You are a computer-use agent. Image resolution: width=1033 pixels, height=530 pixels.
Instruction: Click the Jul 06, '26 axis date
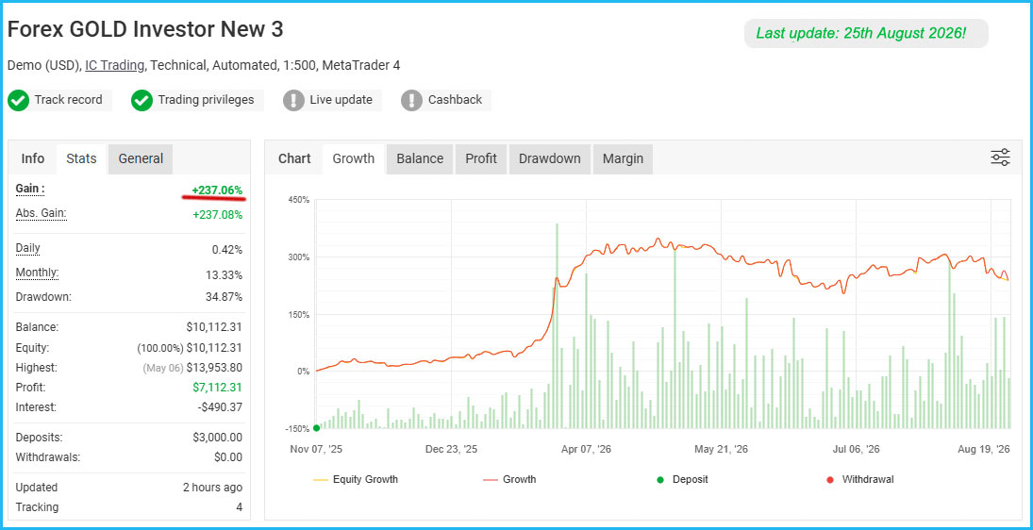[x=857, y=450]
